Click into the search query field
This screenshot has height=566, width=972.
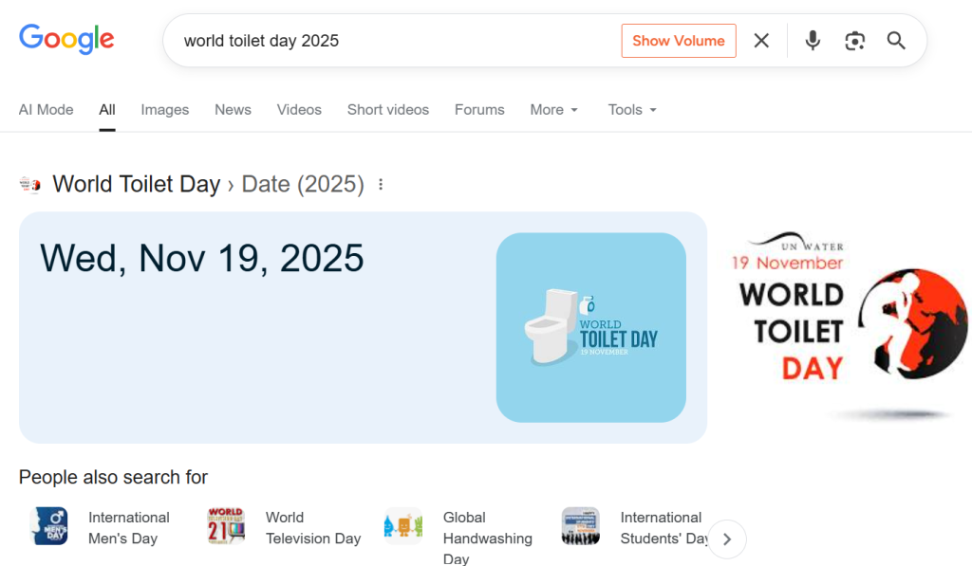tap(397, 41)
